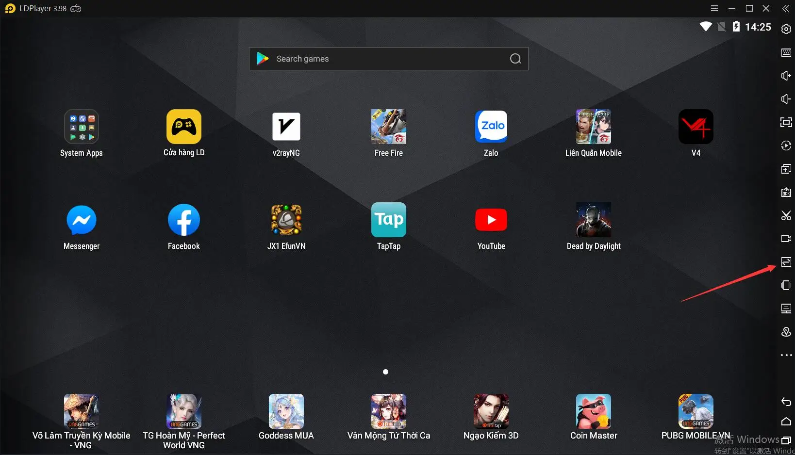This screenshot has height=455, width=795.
Task: Open the V4 game icon
Action: (696, 127)
